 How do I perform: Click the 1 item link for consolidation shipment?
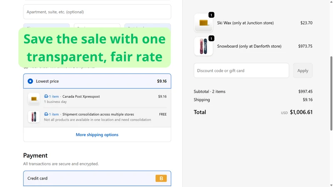pyautogui.click(x=54, y=114)
